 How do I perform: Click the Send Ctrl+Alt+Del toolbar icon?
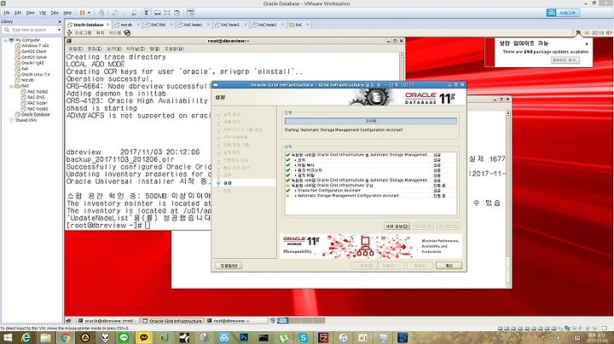[101, 13]
